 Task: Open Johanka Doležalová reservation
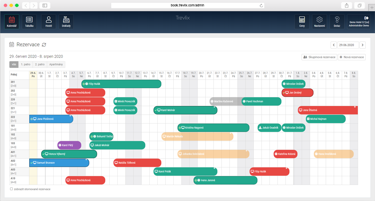coord(213,154)
